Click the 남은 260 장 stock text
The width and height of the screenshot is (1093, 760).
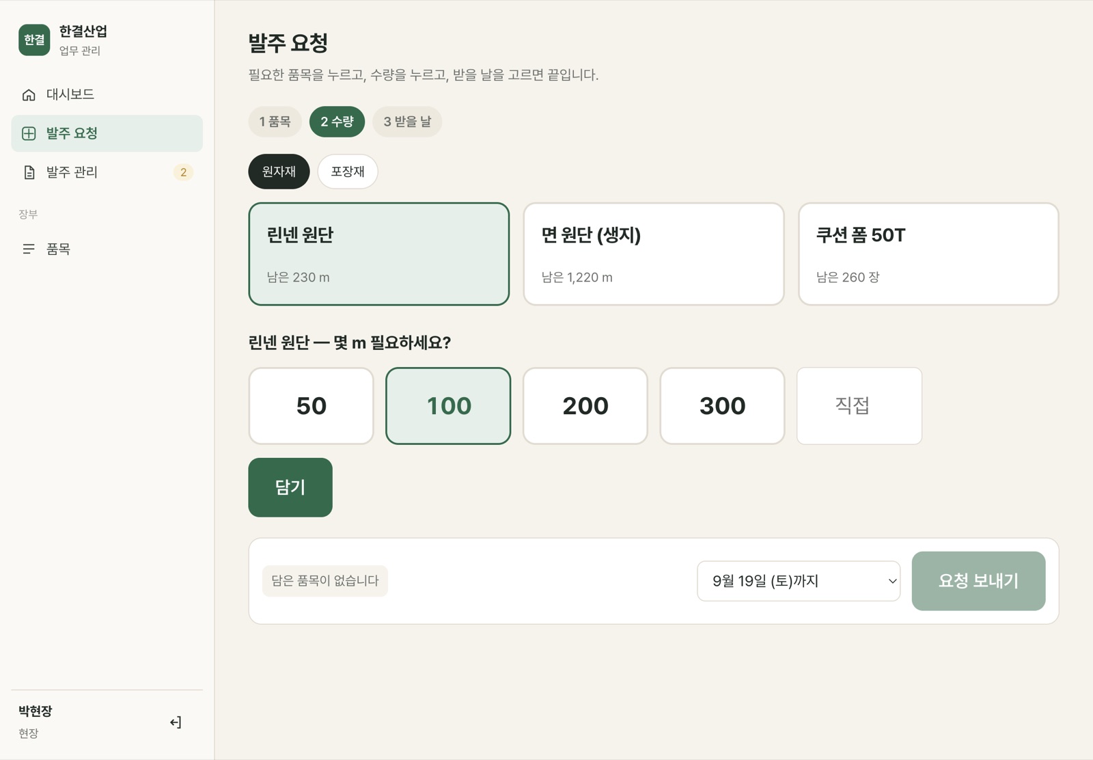point(848,277)
